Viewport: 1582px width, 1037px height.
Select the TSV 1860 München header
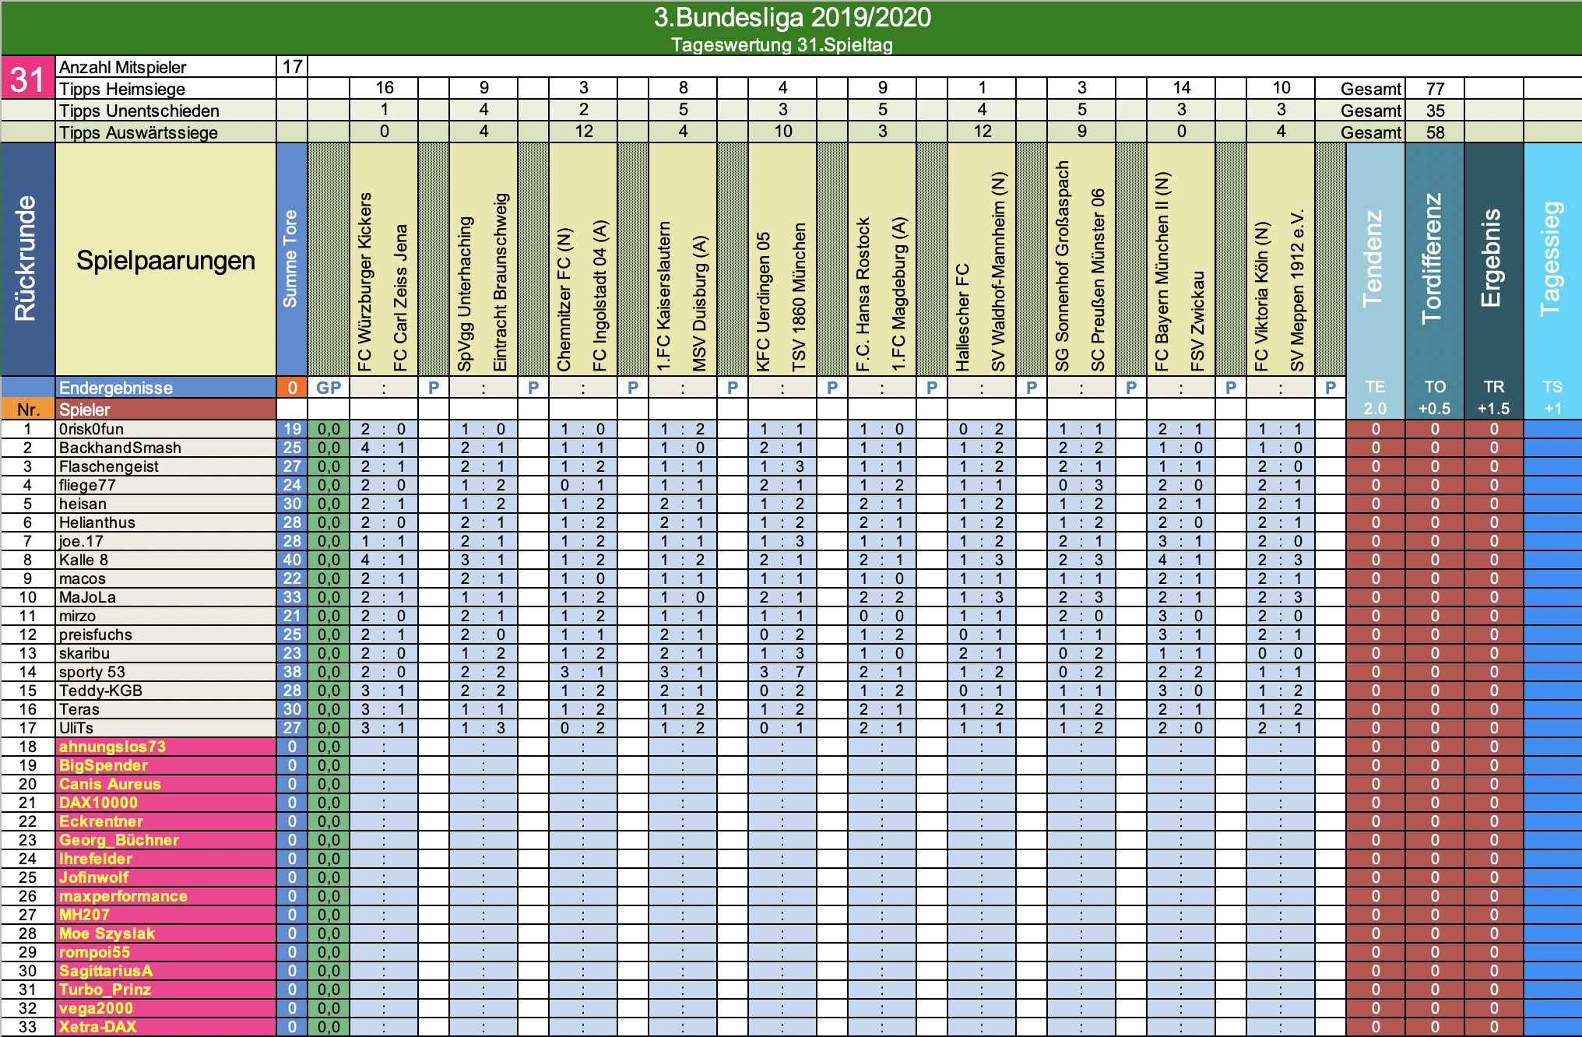(x=799, y=297)
